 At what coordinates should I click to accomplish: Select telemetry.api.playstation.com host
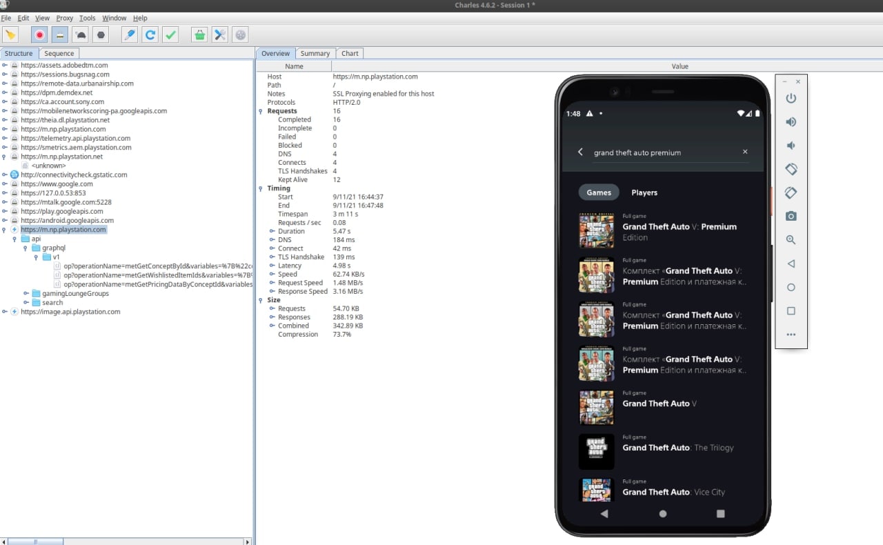point(75,138)
